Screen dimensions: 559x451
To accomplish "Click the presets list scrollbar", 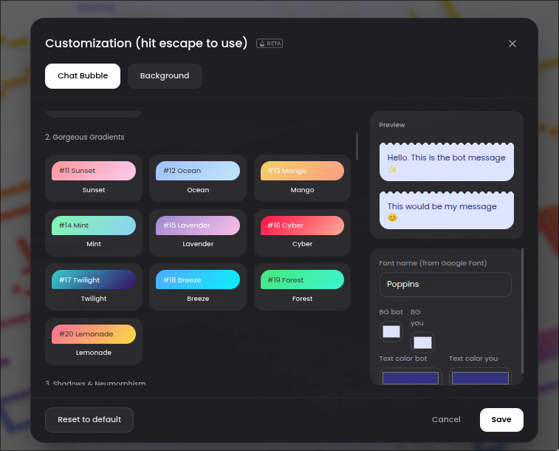I will (x=357, y=146).
